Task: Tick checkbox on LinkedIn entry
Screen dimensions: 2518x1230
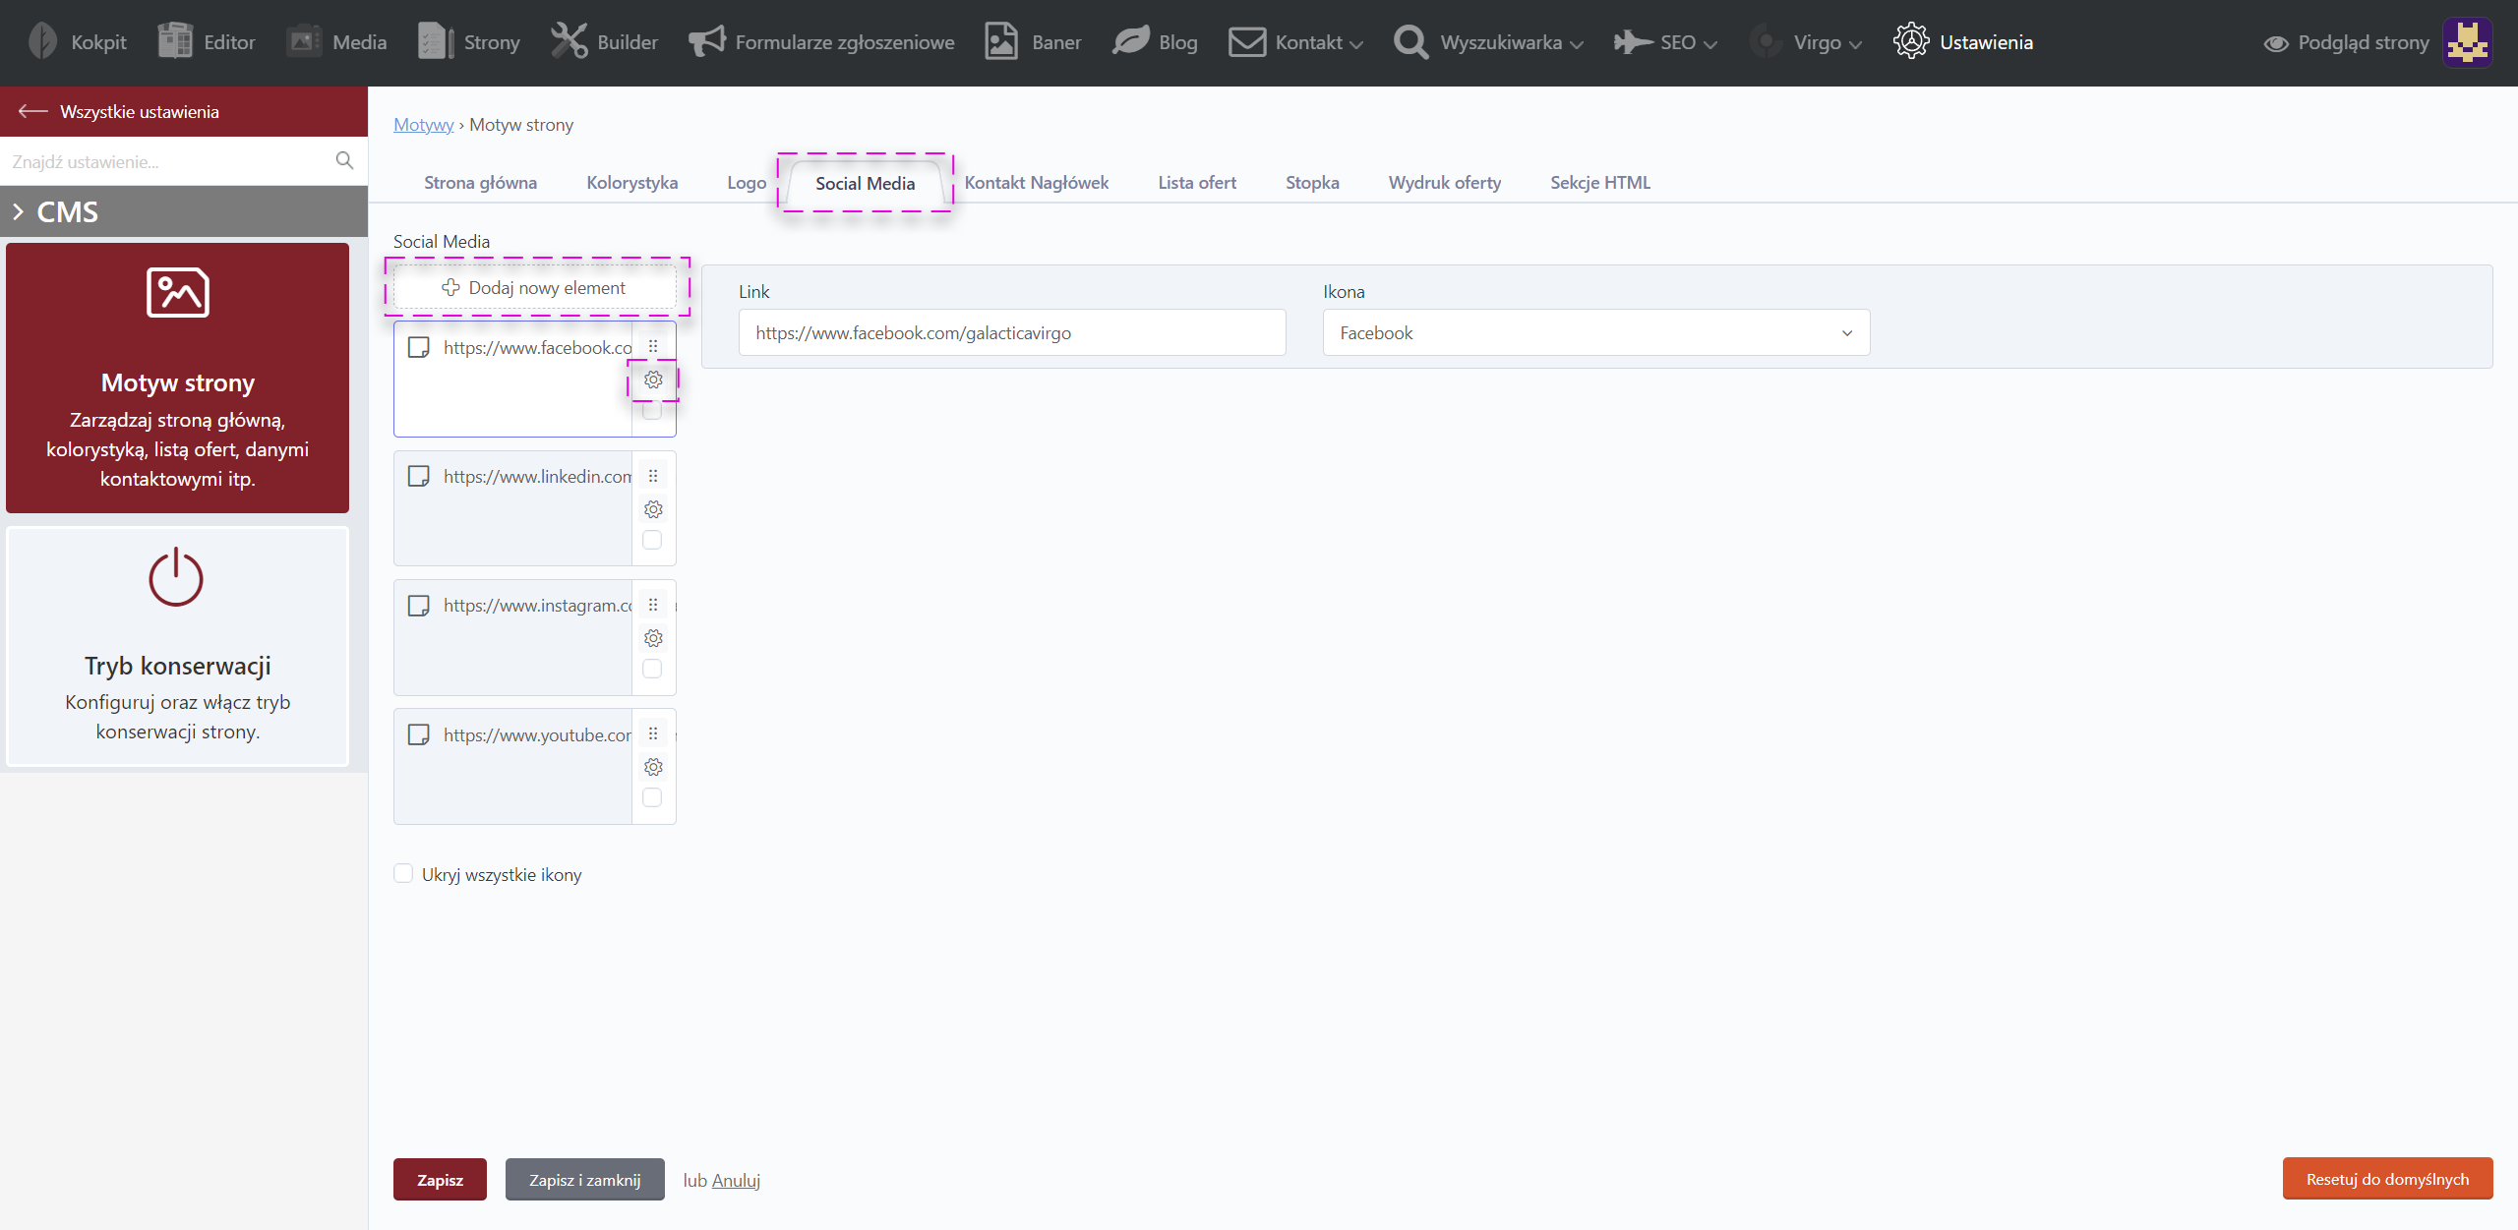Action: [x=652, y=540]
